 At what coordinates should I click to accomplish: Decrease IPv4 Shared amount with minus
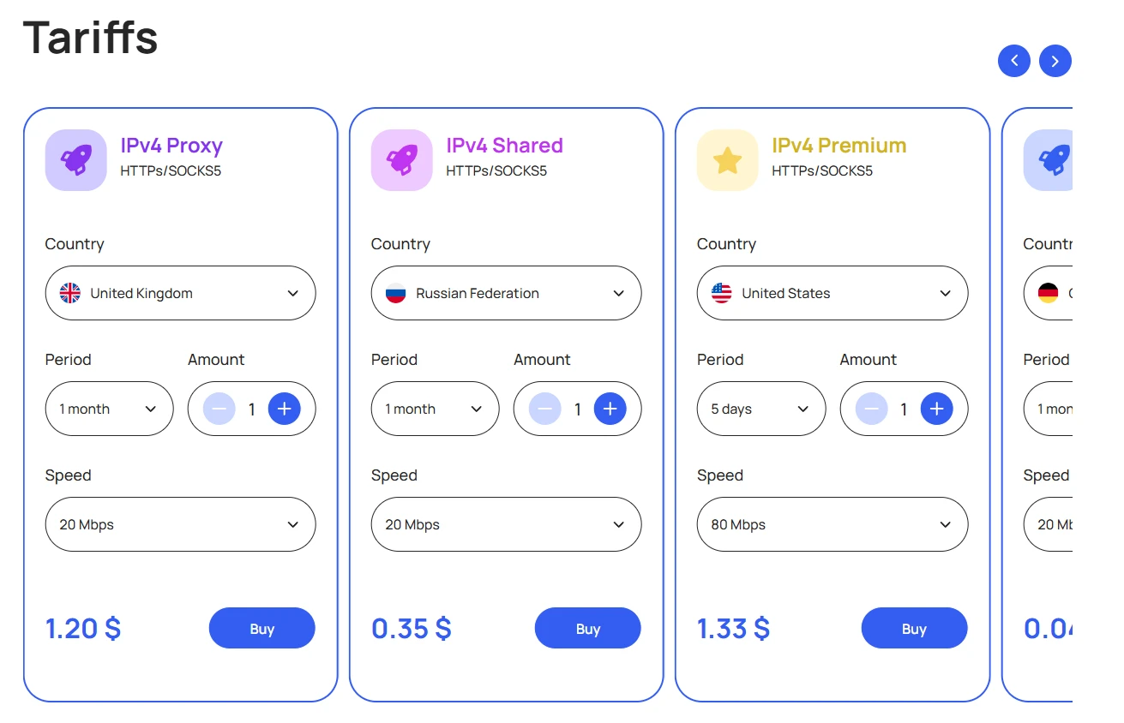click(x=545, y=409)
